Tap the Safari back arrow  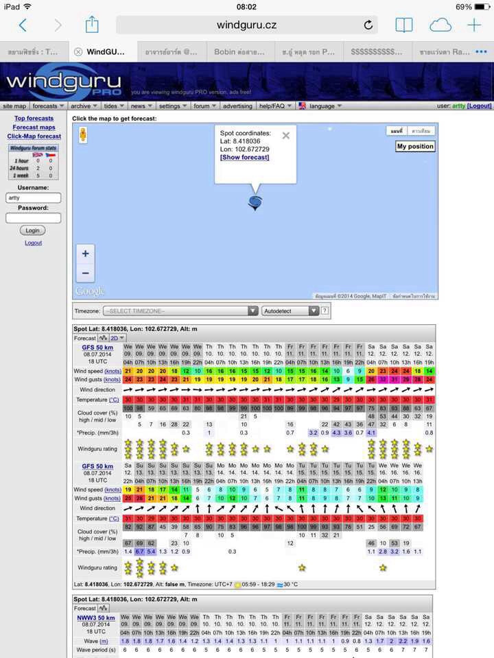point(23,25)
